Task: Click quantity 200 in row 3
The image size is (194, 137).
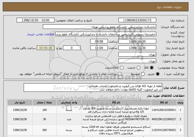Action: (44, 130)
